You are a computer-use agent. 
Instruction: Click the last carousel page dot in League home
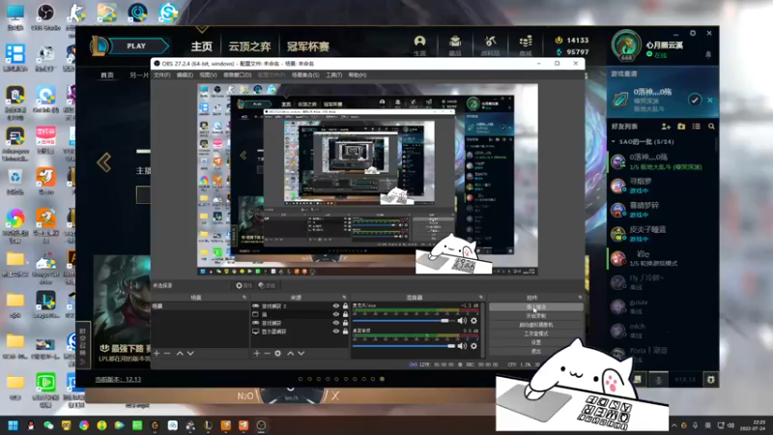pyautogui.click(x=382, y=379)
